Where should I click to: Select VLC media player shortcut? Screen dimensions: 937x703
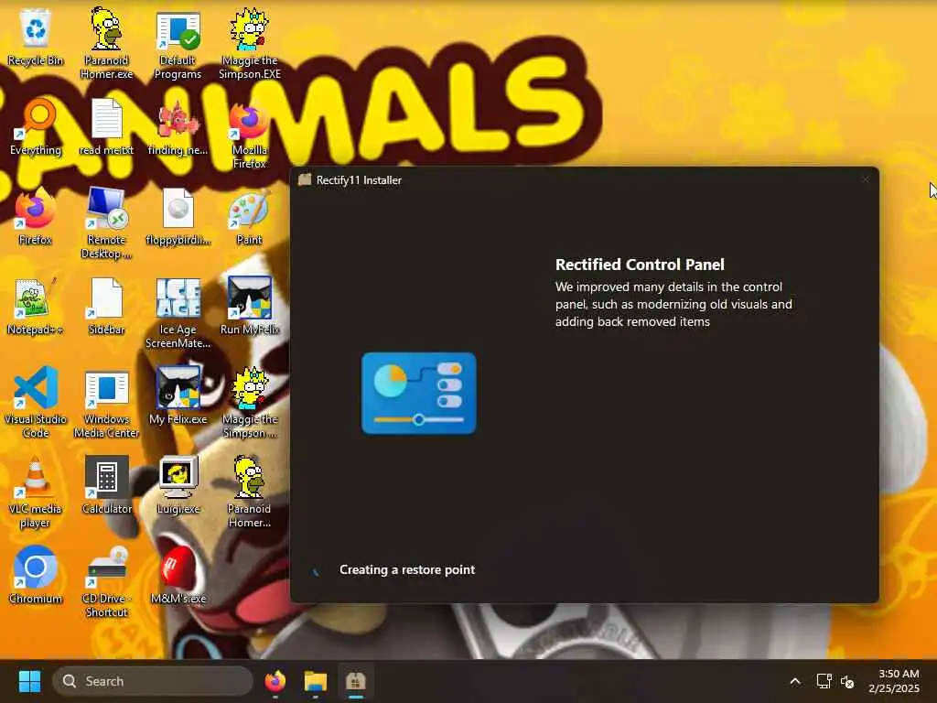click(x=36, y=492)
